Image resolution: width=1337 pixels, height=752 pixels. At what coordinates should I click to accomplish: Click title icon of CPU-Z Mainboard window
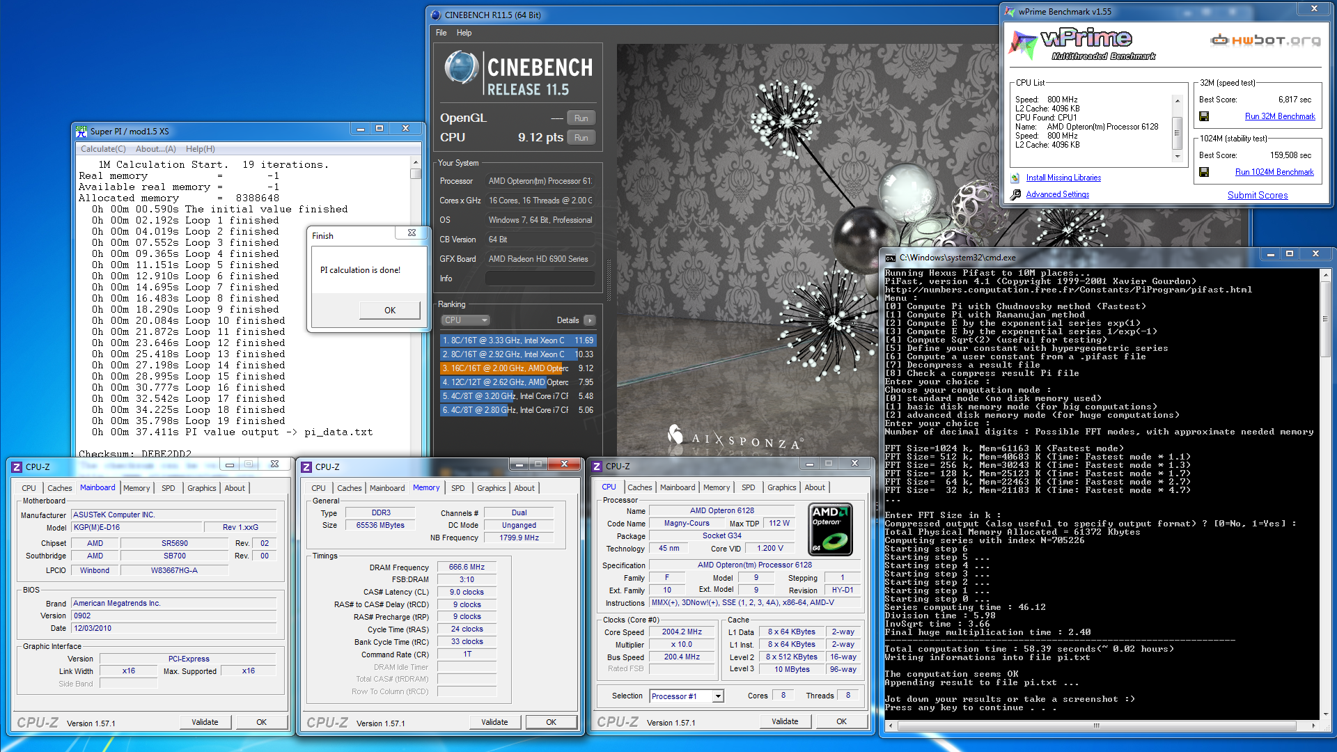tap(17, 467)
